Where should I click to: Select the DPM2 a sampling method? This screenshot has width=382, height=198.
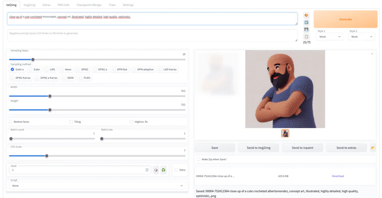(x=100, y=69)
